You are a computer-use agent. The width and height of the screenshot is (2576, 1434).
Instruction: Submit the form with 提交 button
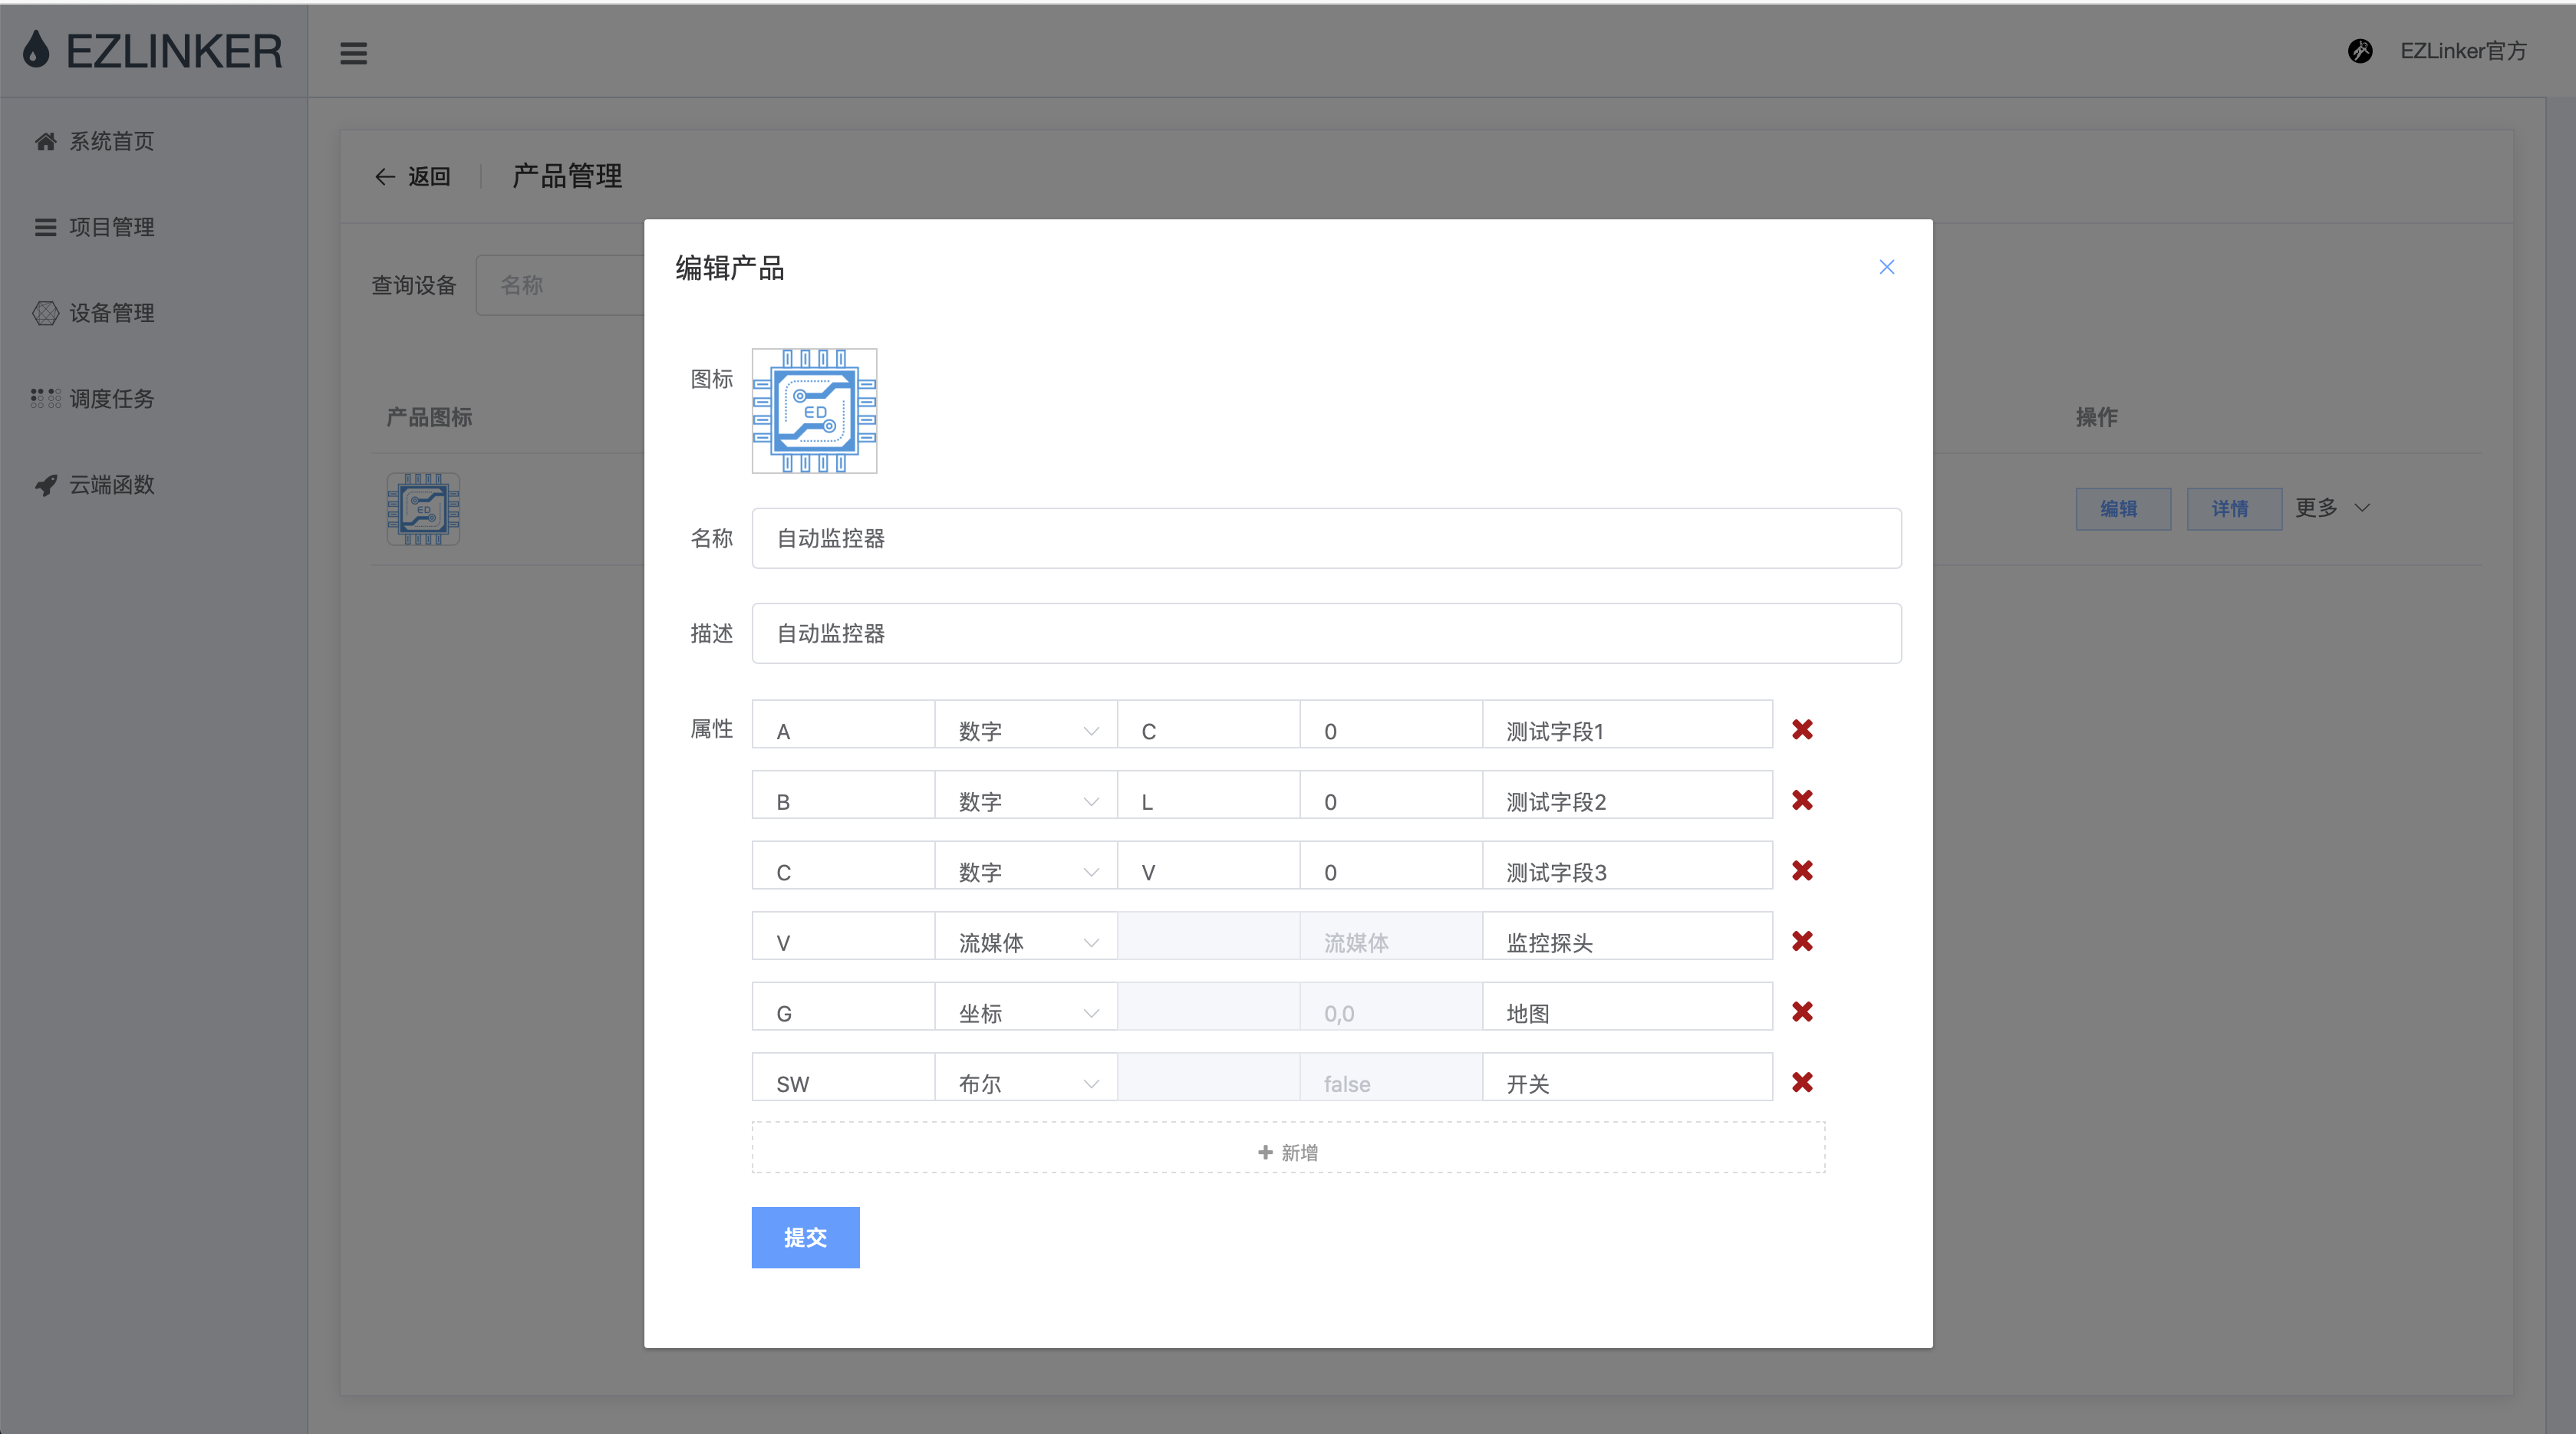805,1237
